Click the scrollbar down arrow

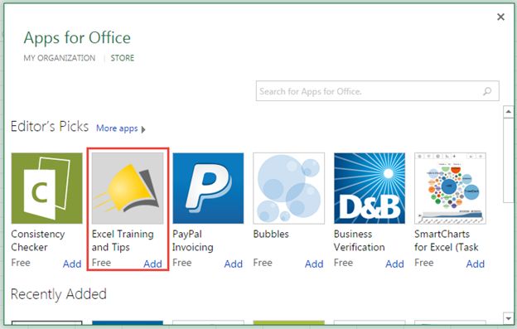(x=509, y=318)
